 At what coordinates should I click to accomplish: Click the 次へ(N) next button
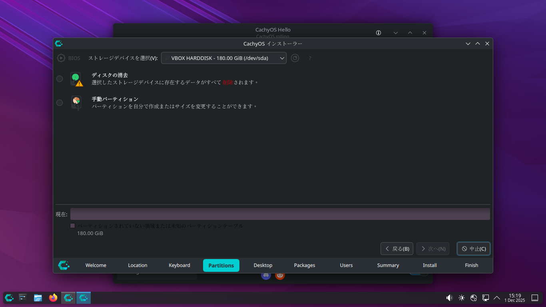tap(433, 249)
